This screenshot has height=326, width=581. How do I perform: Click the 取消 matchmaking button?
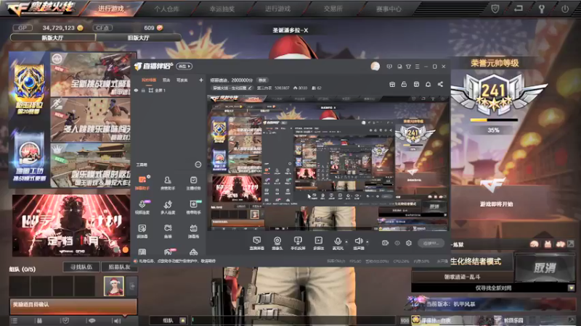point(544,267)
